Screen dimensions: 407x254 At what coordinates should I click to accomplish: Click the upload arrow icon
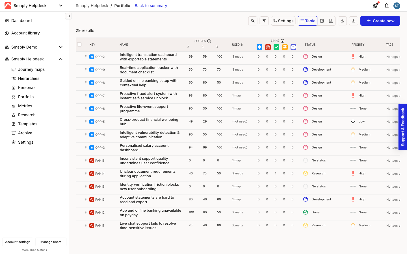(354, 21)
